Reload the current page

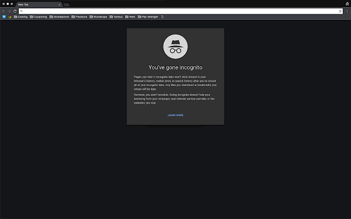15,11
